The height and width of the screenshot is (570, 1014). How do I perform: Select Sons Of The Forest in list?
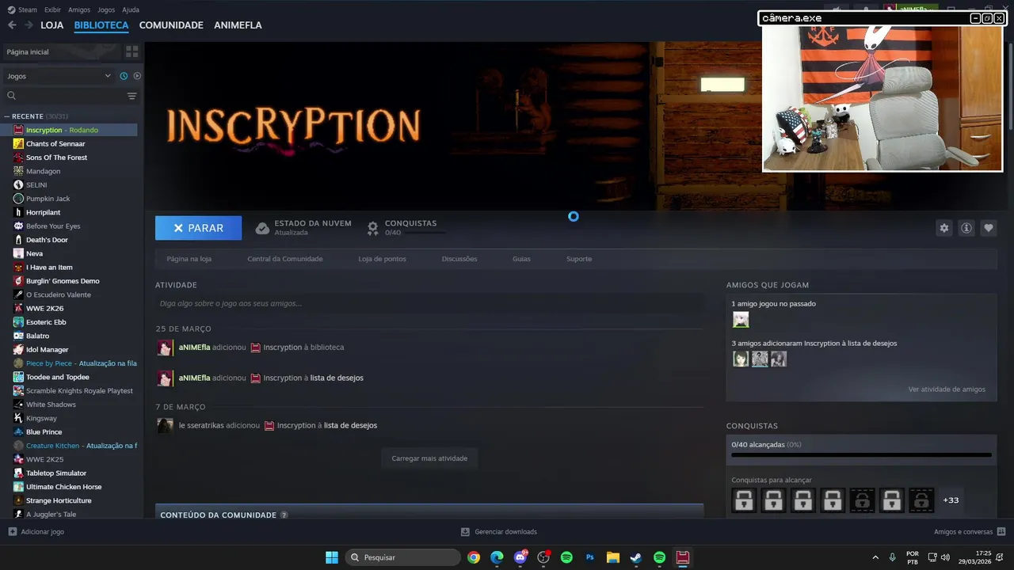[x=56, y=158]
